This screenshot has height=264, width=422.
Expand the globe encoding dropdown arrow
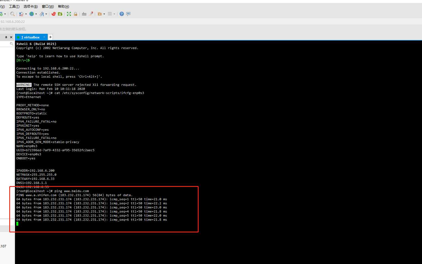(36, 14)
